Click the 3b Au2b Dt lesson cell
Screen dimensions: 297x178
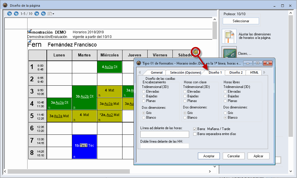(84, 98)
